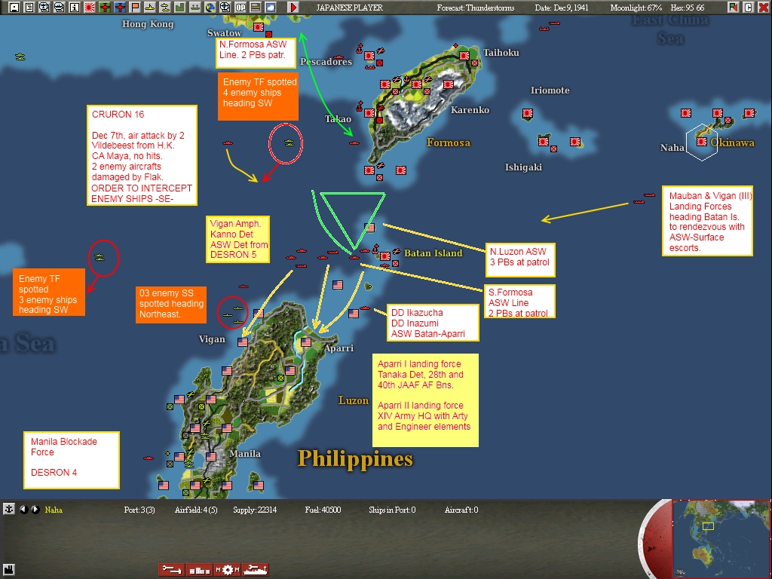
Task: Click the Japanese rising sun icon
Action: point(90,8)
